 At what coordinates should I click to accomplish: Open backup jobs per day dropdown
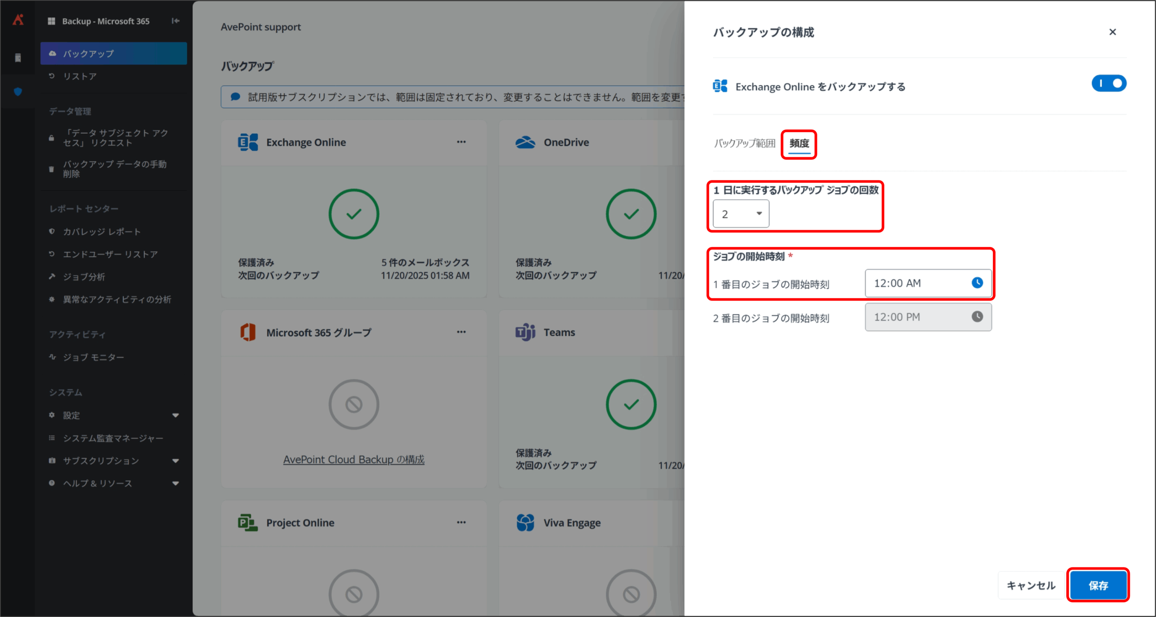pyautogui.click(x=741, y=214)
